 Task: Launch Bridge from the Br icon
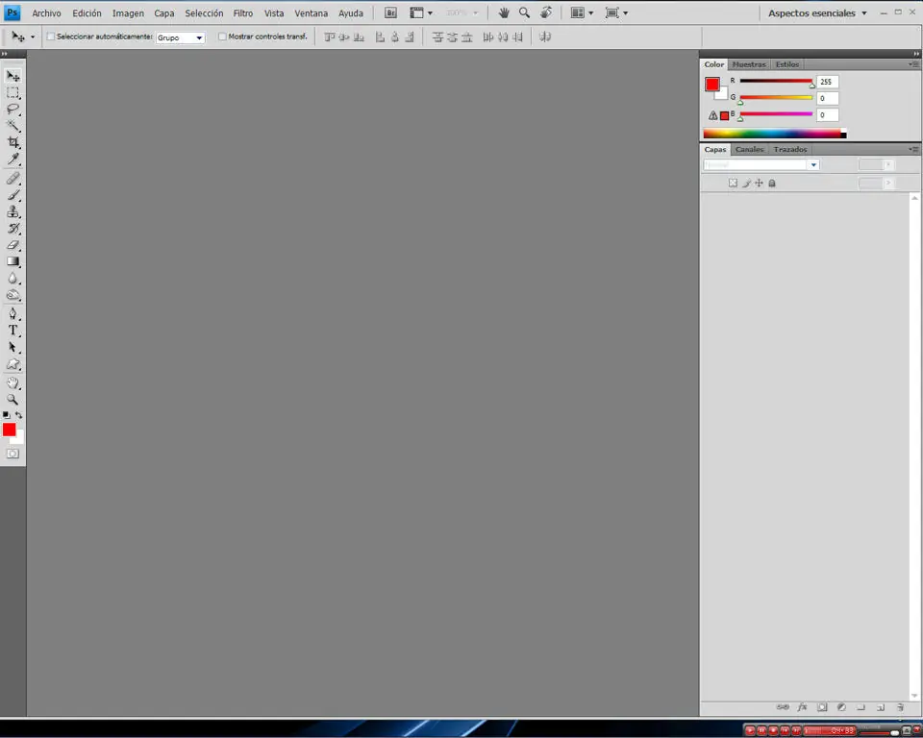390,12
